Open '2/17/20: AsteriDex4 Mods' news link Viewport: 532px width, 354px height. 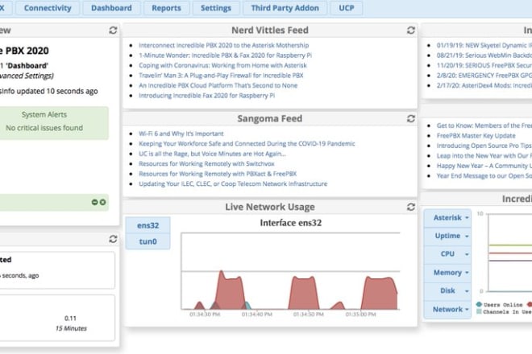pos(484,85)
